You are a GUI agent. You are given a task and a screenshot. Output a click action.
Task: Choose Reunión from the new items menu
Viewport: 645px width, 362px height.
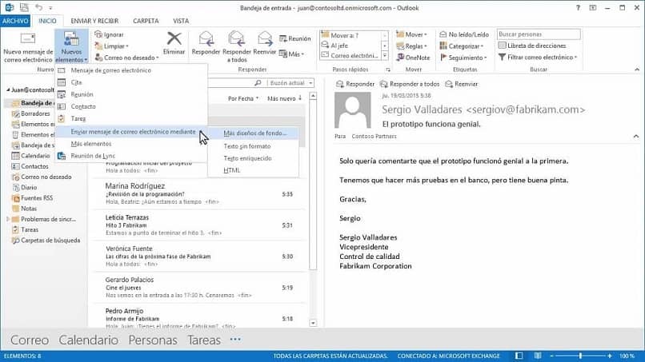pyautogui.click(x=130, y=94)
